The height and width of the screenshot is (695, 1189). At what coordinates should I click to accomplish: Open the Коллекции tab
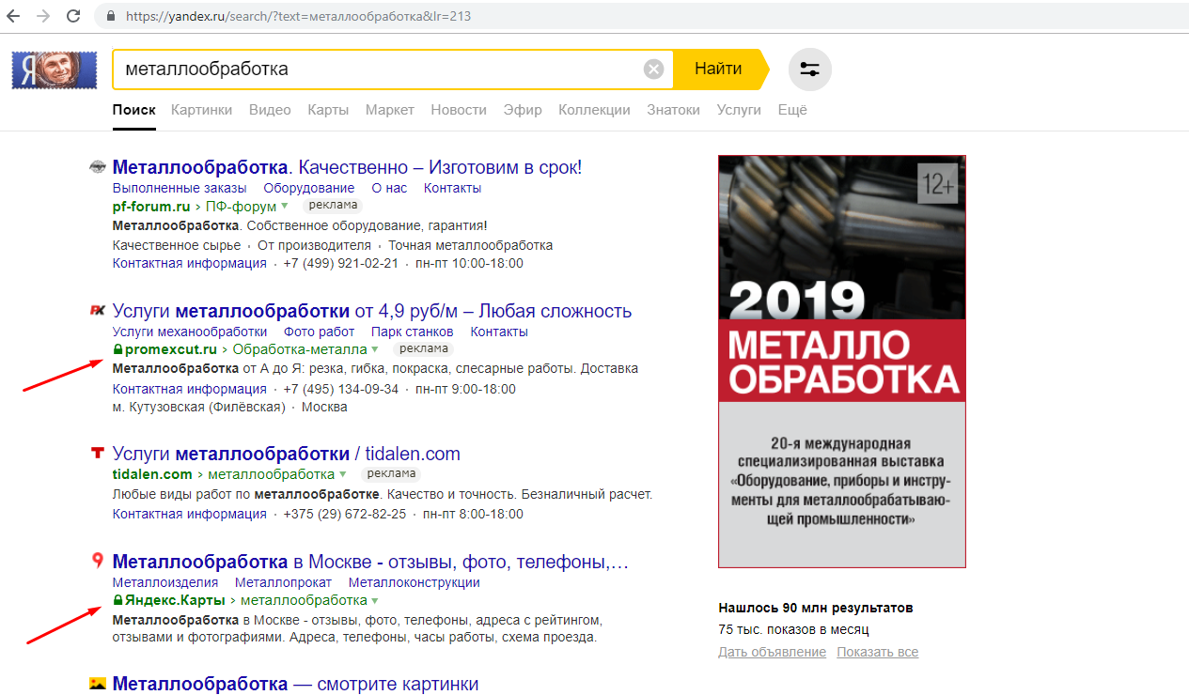coord(594,110)
